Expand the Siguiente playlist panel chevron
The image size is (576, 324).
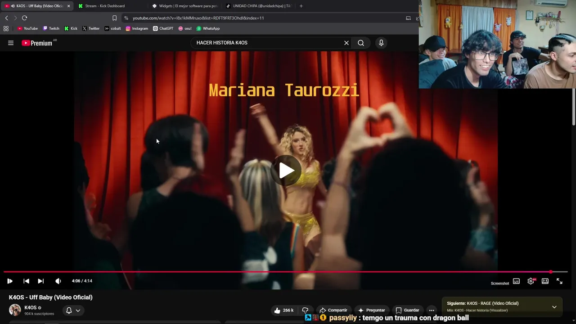pos(554,307)
